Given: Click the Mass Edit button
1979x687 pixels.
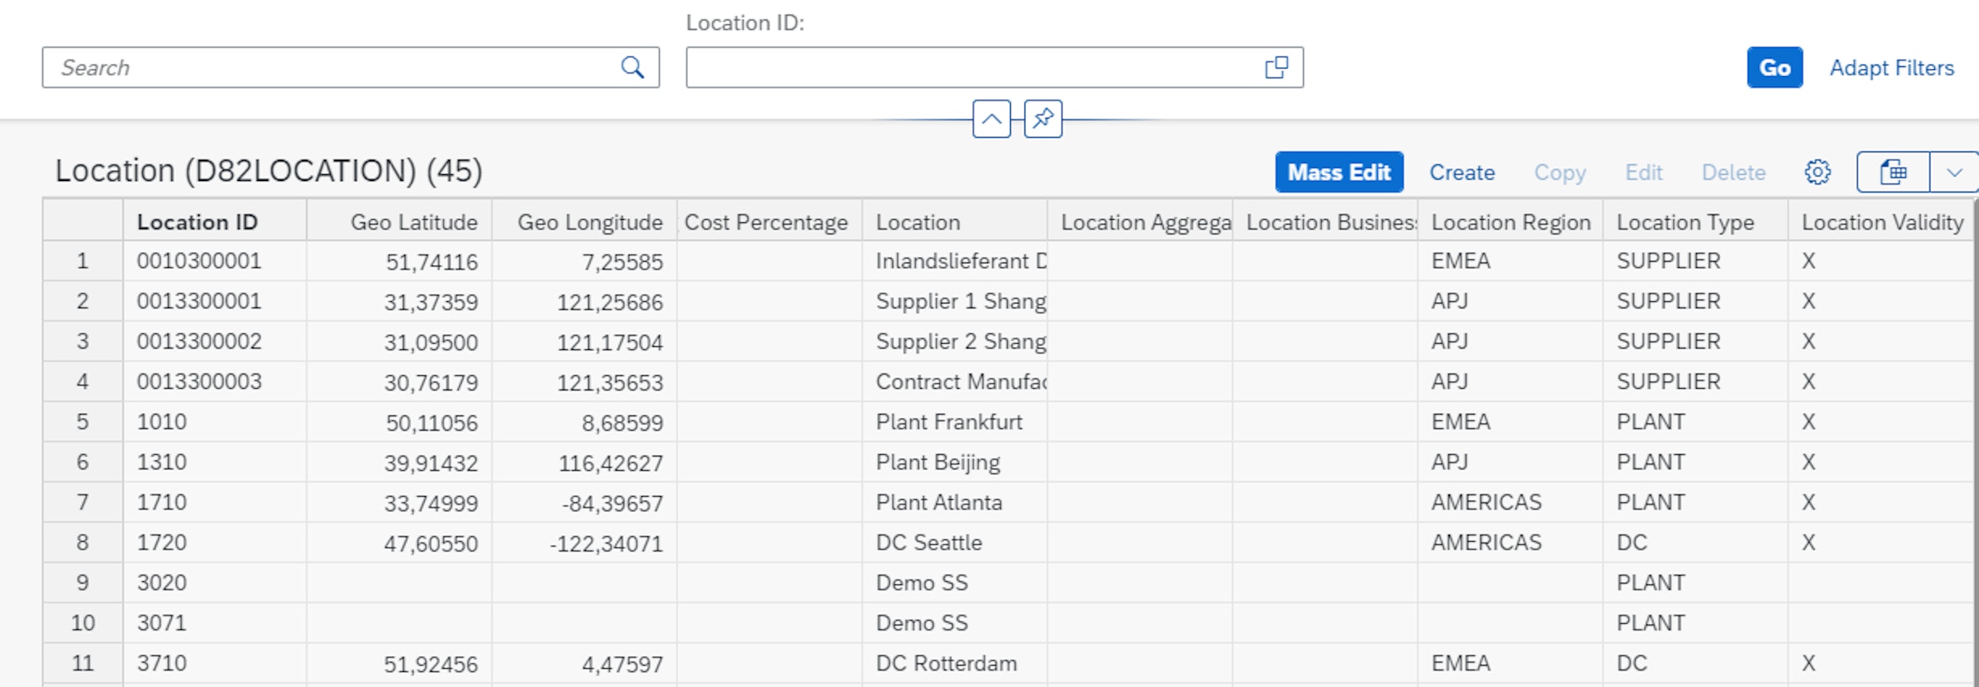Looking at the screenshot, I should click(1338, 172).
